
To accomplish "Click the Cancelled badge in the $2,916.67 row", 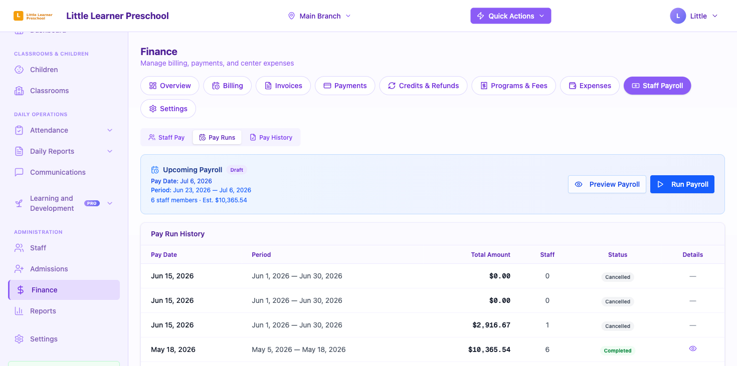I will 618,326.
